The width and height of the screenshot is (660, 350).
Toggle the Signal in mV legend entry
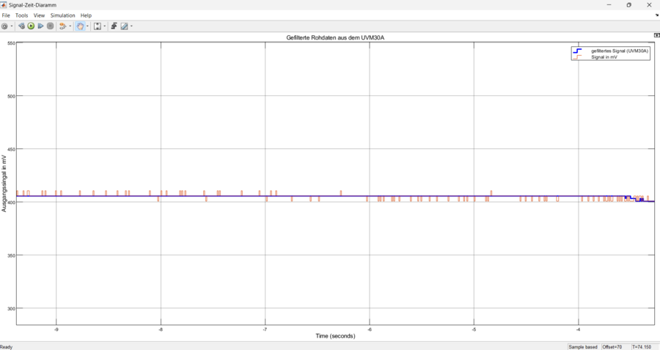604,56
